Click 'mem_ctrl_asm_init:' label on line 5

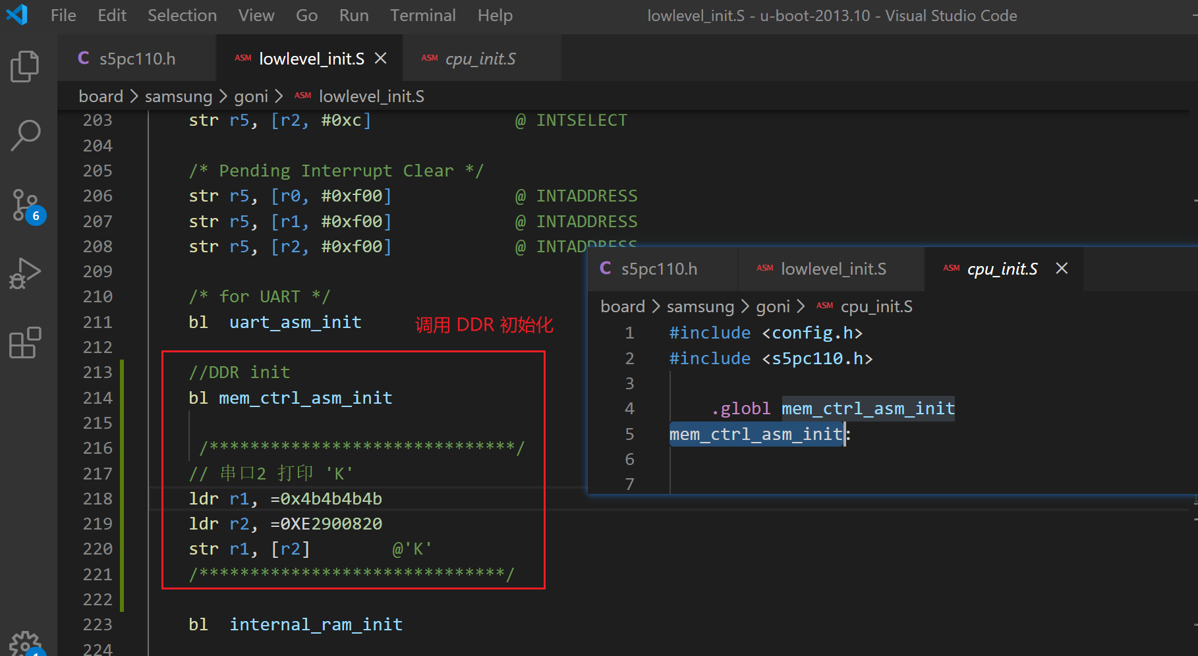[x=760, y=434]
